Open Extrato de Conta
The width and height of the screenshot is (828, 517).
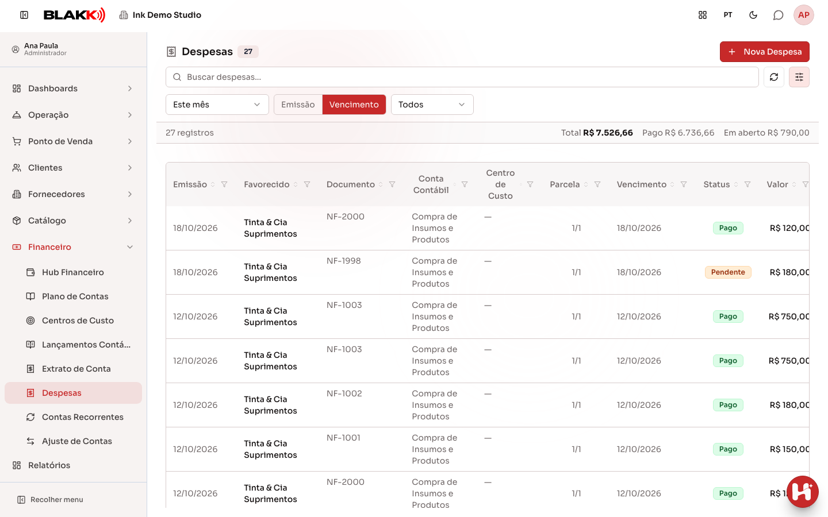73,369
